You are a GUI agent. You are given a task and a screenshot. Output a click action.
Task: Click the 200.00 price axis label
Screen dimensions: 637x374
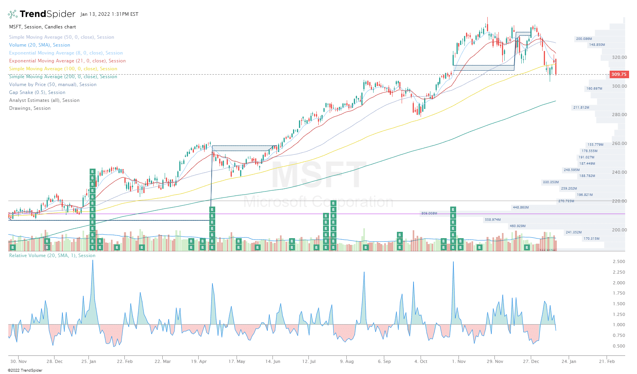coord(619,230)
